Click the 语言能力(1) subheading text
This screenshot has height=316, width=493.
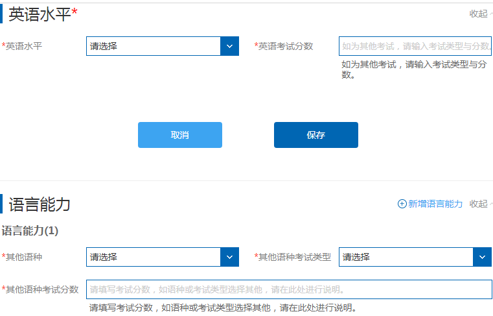(x=30, y=230)
